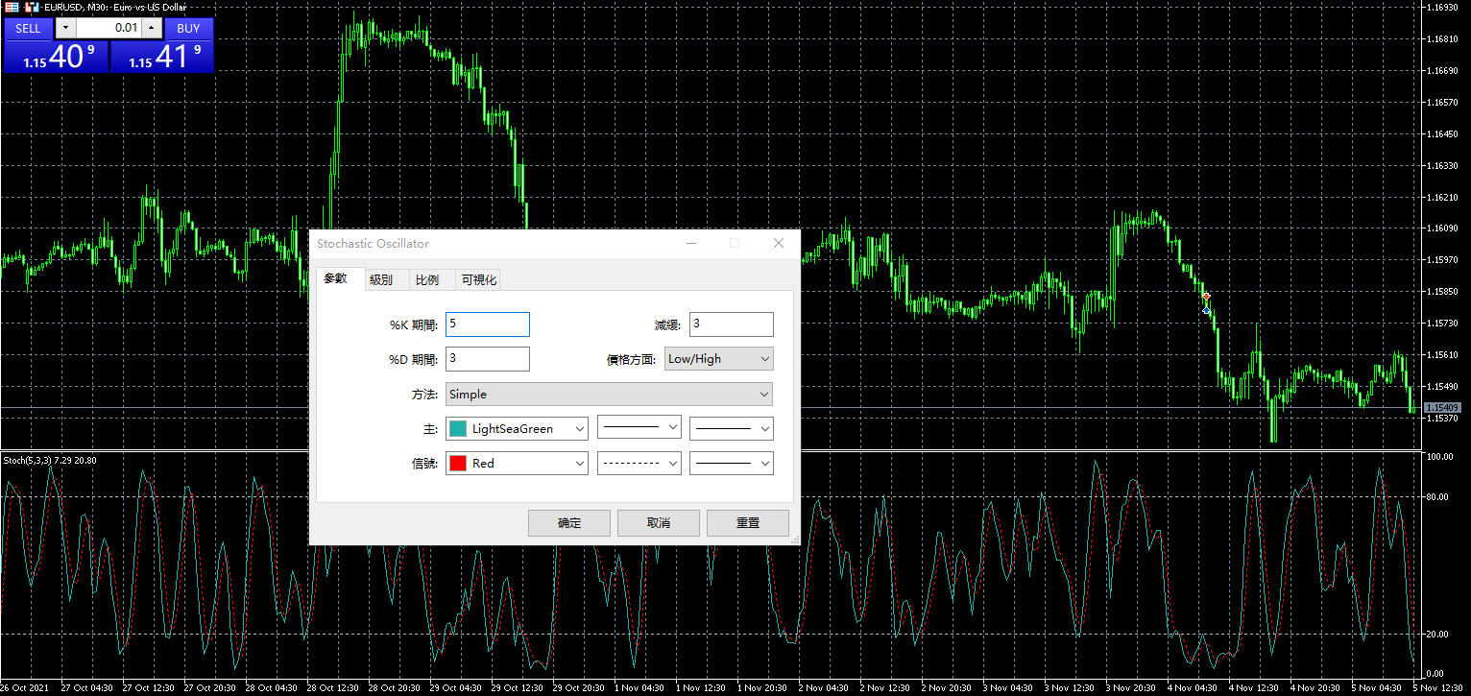The width and height of the screenshot is (1471, 696).
Task: Click the EURUSD, M30 chart title text
Action: (115, 7)
